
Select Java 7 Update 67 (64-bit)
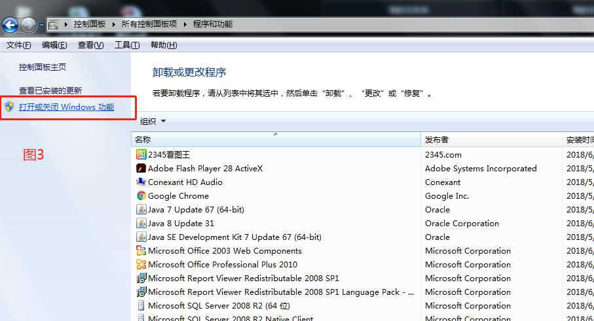coord(196,209)
